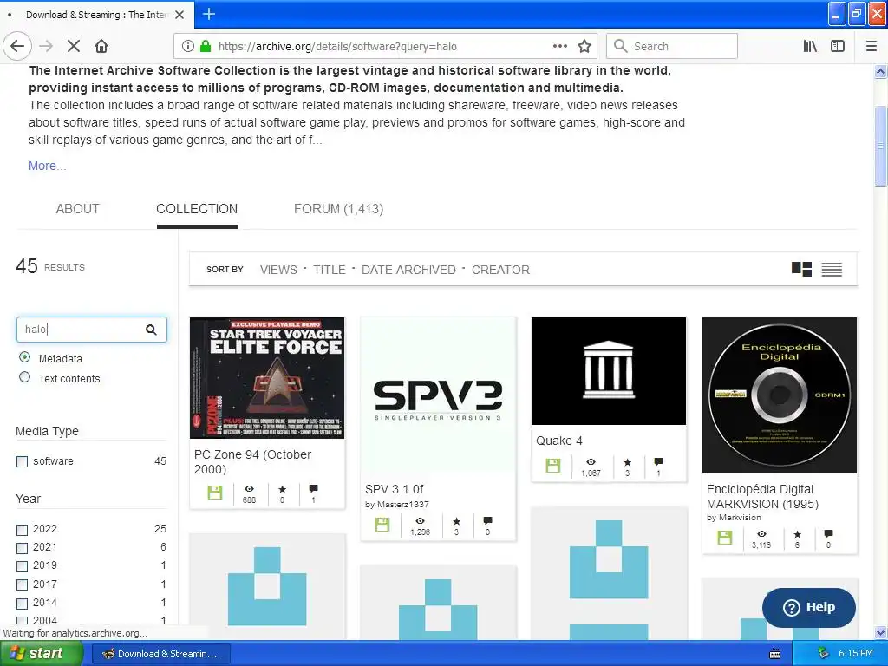Open the Firefox hamburger menu

pos(872,47)
